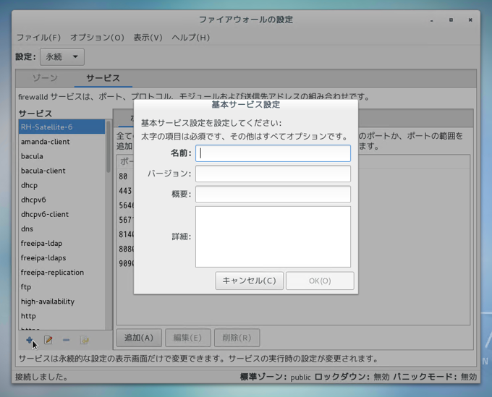Open the 永続 configuration dropdown
Image resolution: width=492 pixels, height=397 pixels.
pyautogui.click(x=62, y=56)
